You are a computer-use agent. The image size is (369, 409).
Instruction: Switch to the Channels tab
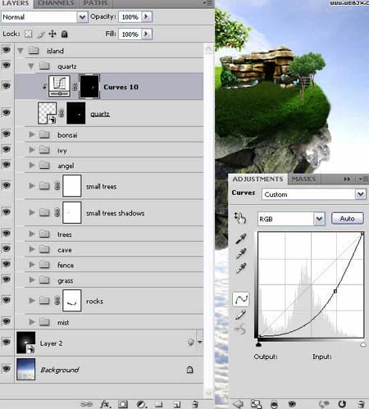coord(56,3)
